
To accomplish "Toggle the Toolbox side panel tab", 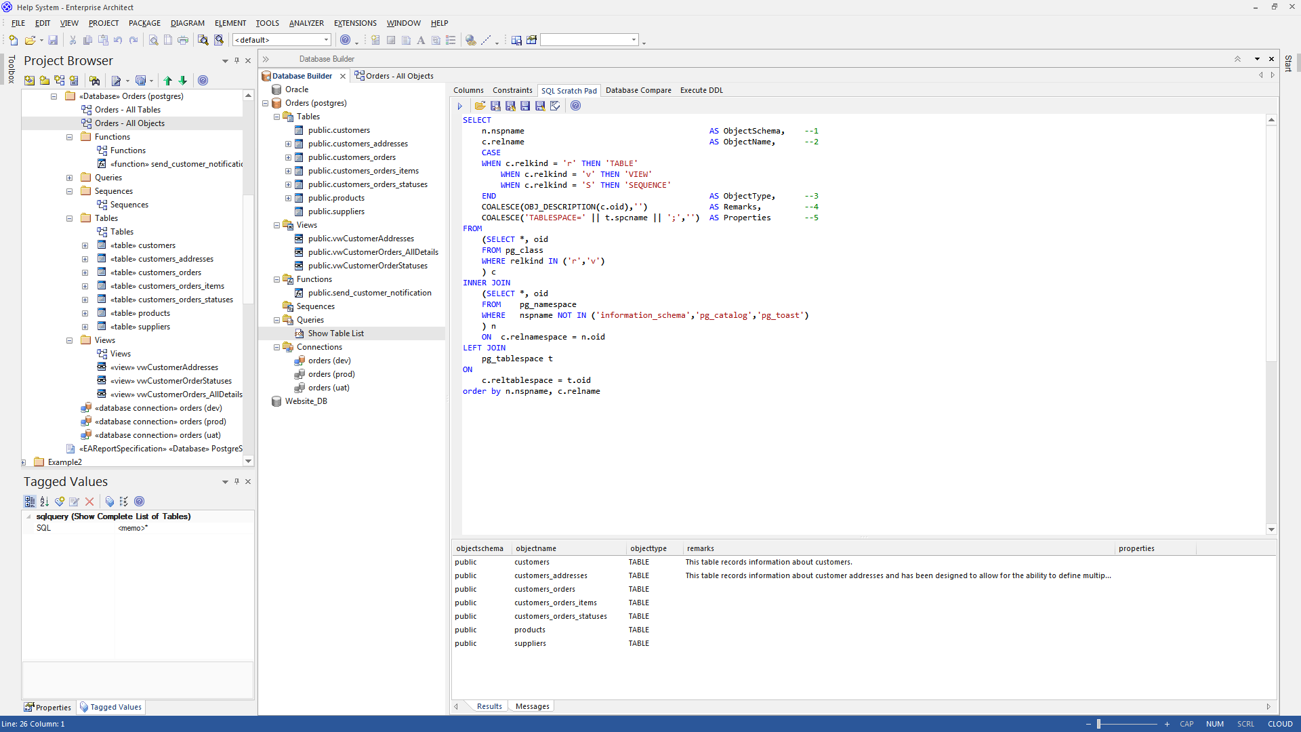I will (x=11, y=69).
